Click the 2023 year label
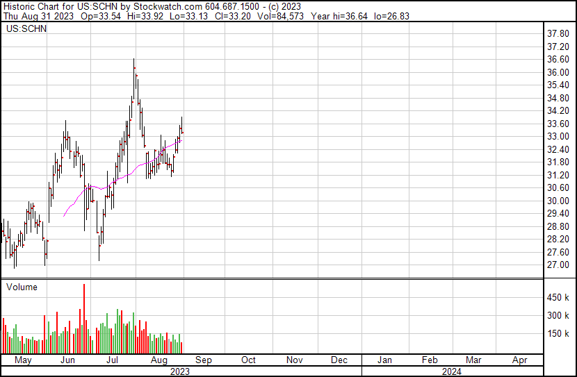The height and width of the screenshot is (377, 577). (x=180, y=371)
